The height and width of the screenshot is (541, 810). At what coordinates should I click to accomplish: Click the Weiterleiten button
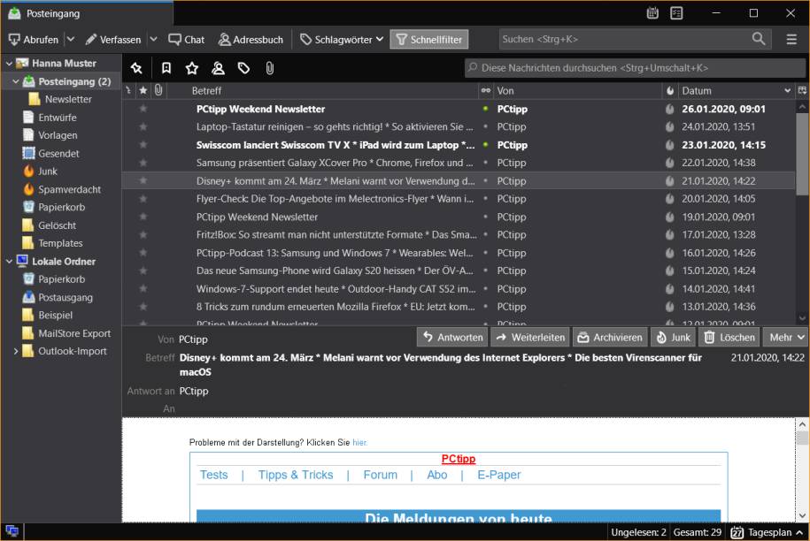click(x=529, y=337)
